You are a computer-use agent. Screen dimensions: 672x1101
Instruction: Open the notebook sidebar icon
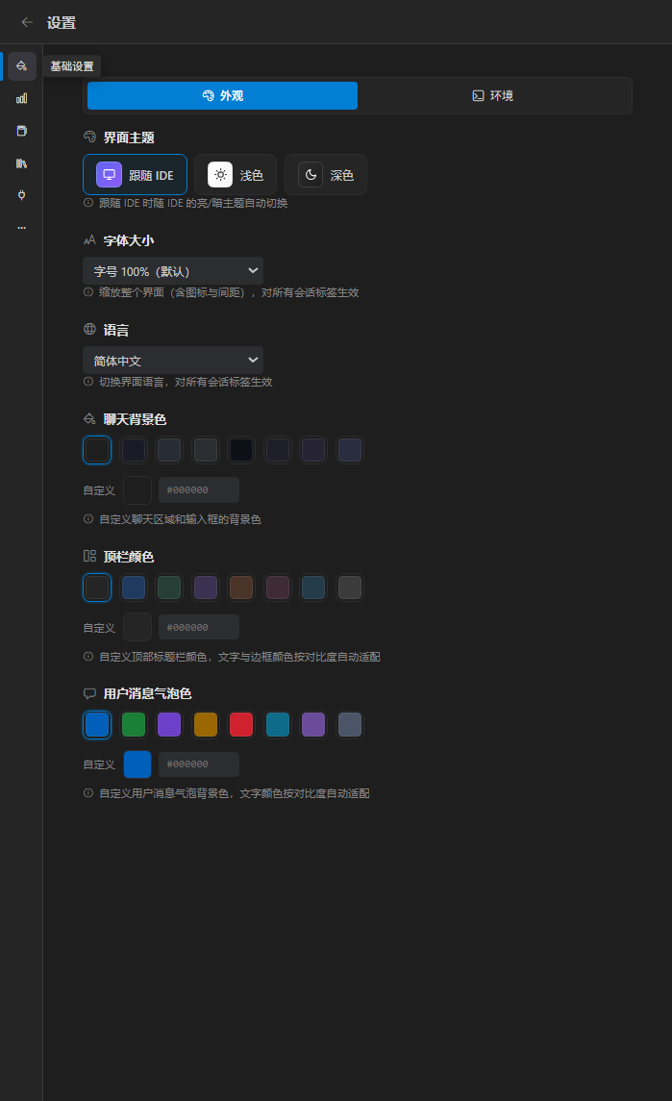22,131
